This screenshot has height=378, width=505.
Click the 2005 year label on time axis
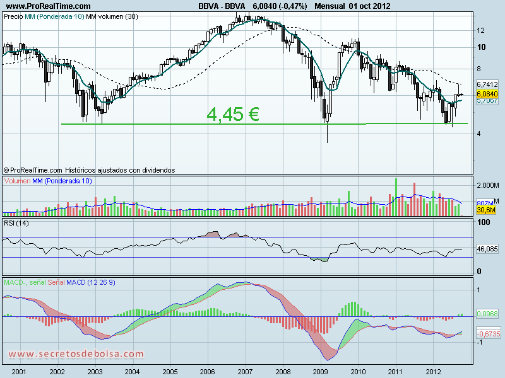pyautogui.click(x=170, y=372)
